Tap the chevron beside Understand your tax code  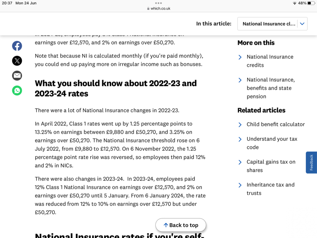(x=240, y=139)
